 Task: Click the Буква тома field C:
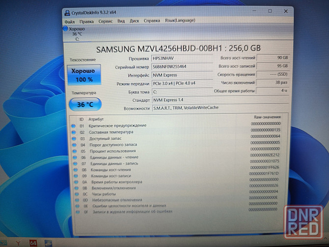(x=182, y=92)
